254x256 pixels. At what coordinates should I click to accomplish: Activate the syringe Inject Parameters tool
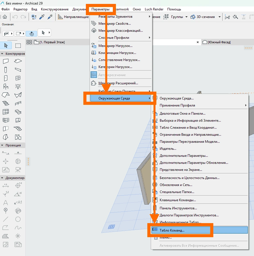click(x=50, y=17)
